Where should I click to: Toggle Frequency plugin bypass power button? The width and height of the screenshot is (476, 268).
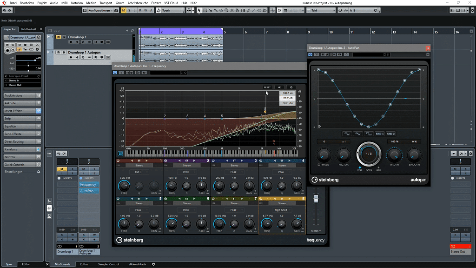115,73
